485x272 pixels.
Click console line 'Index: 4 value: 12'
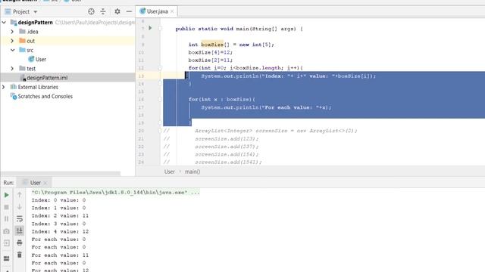coord(60,232)
